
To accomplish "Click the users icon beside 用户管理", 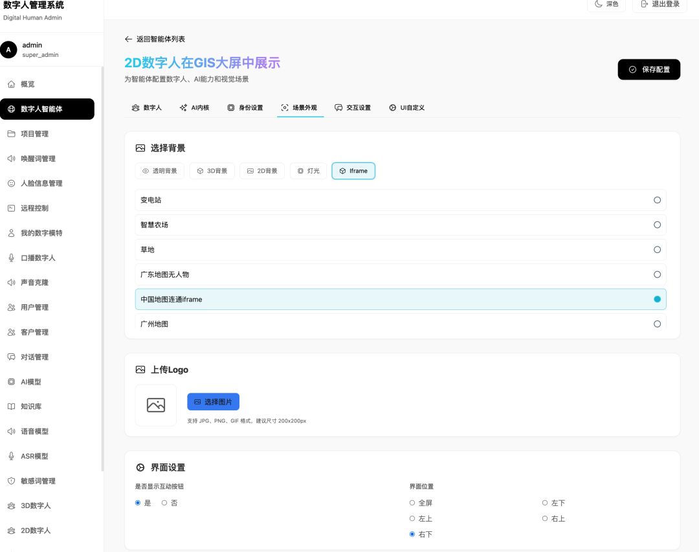I will tap(12, 307).
